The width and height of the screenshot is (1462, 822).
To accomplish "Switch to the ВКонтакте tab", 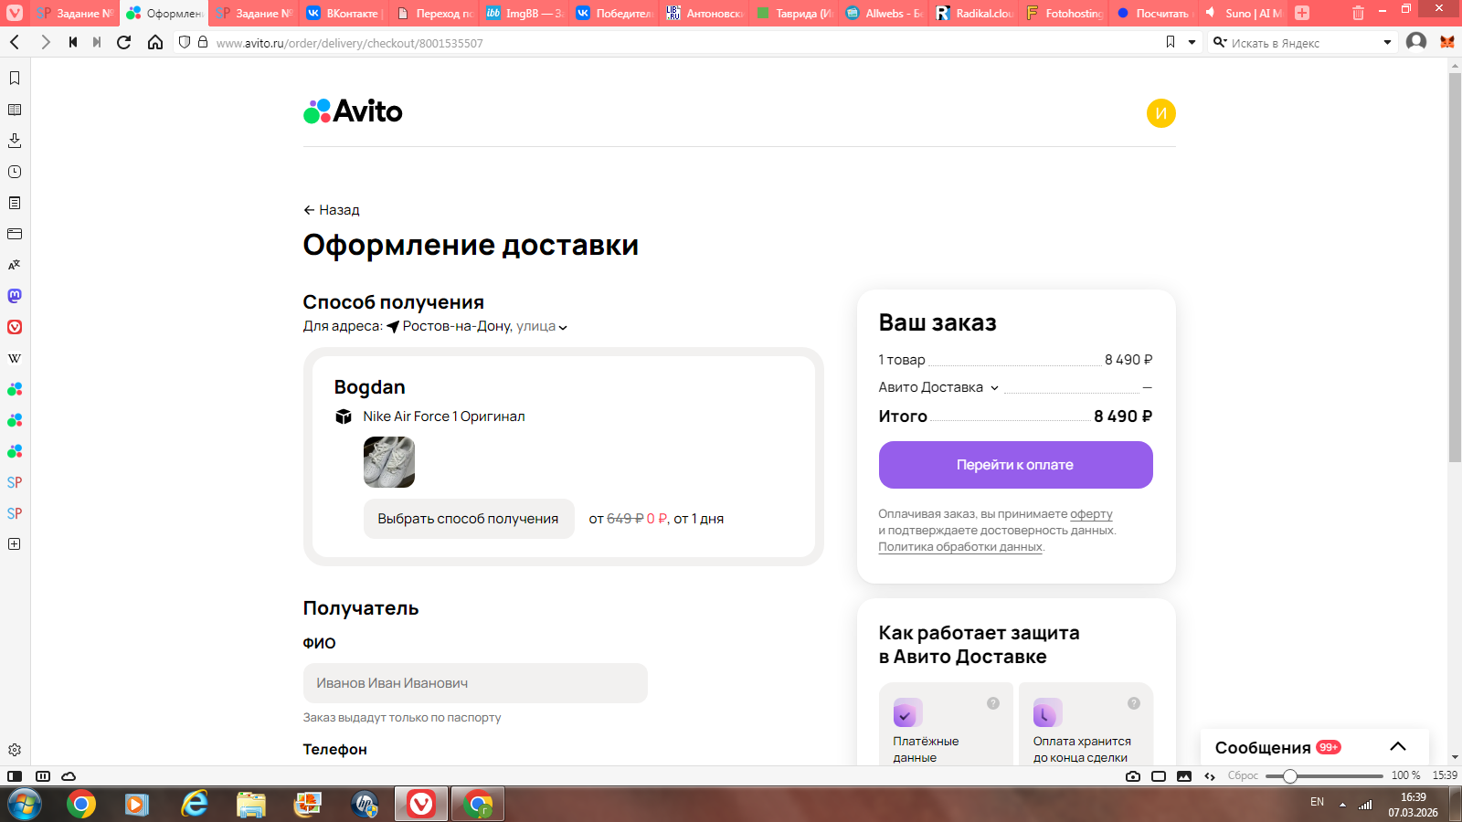I will coord(344,13).
